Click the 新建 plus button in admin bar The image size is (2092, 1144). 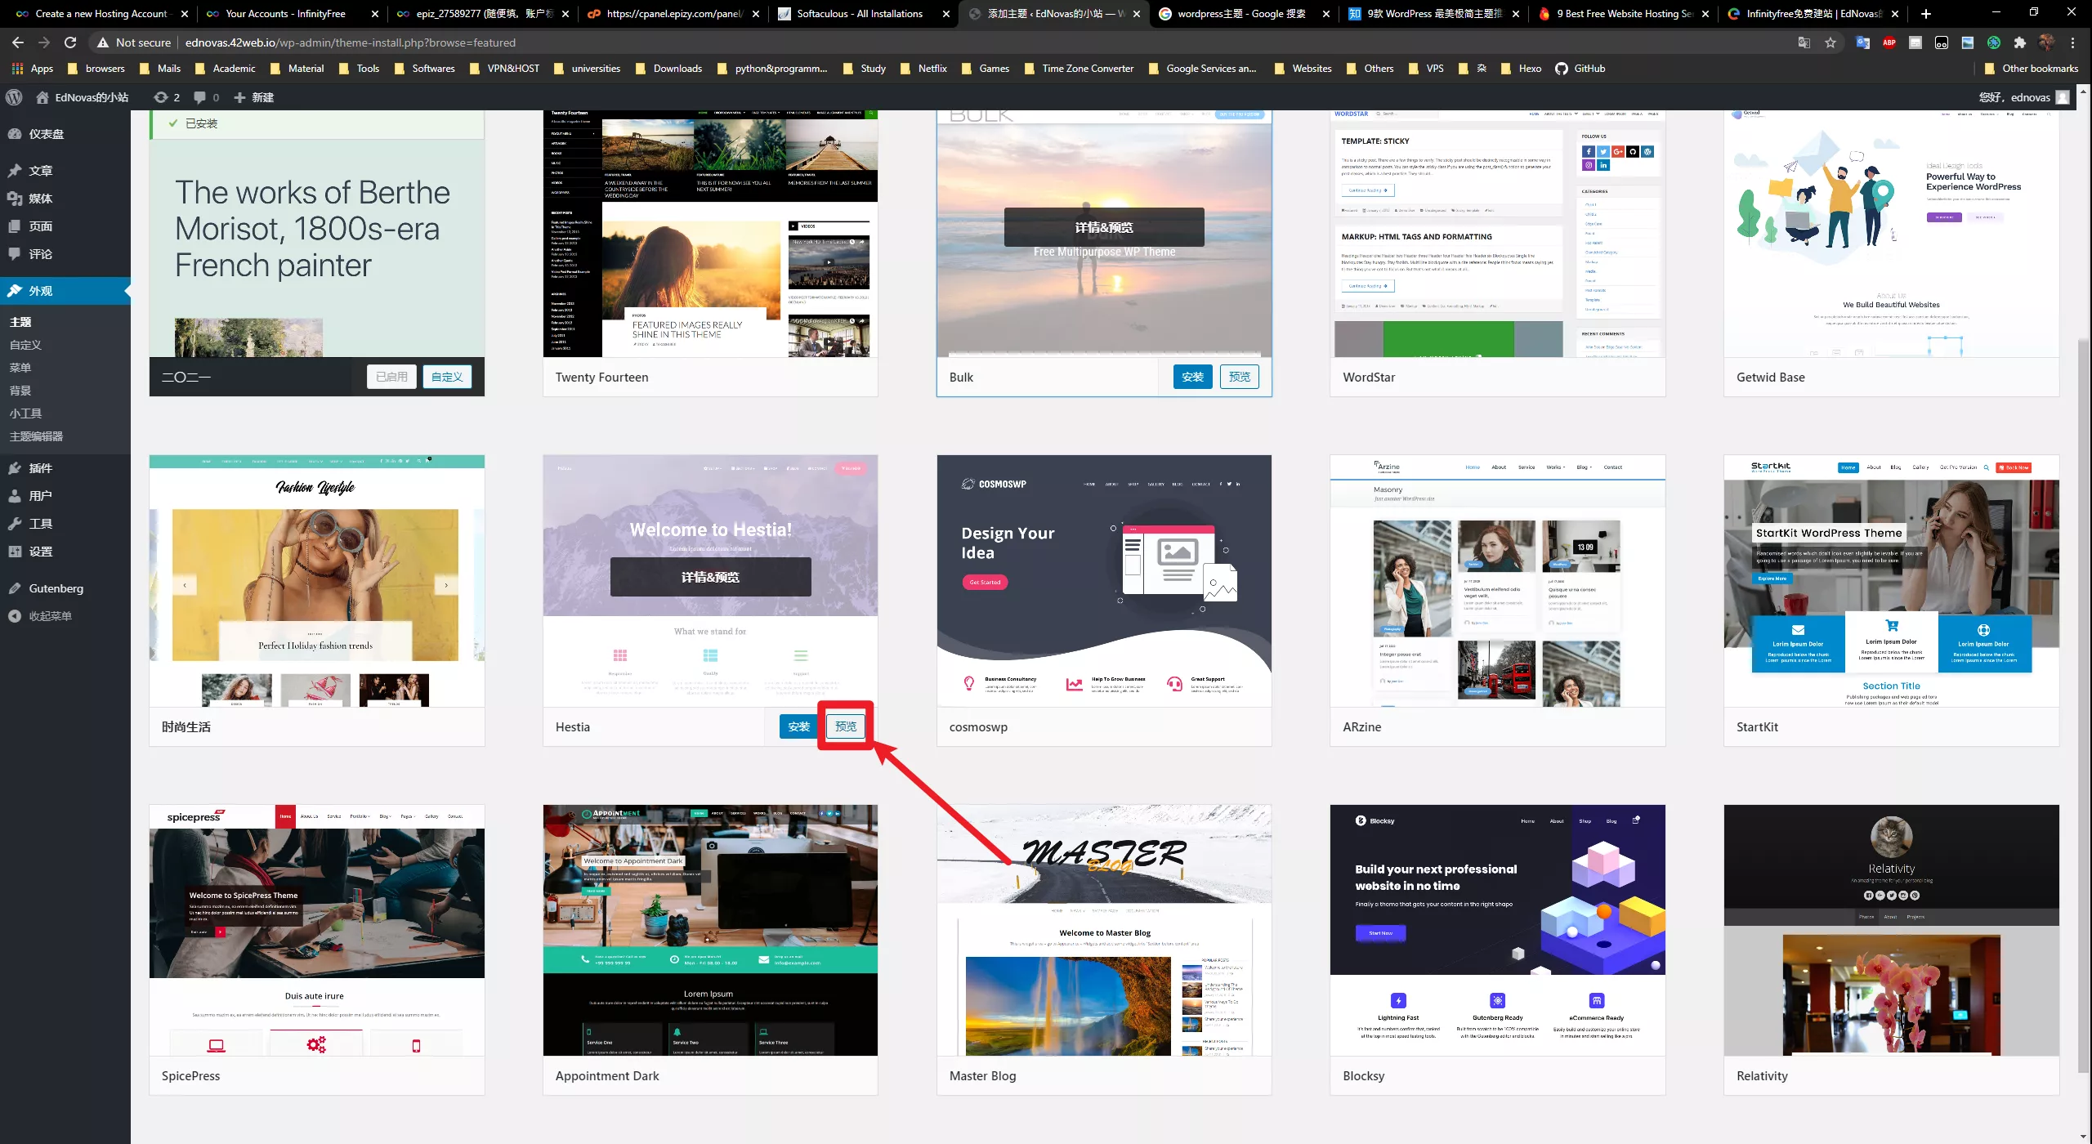(x=254, y=97)
